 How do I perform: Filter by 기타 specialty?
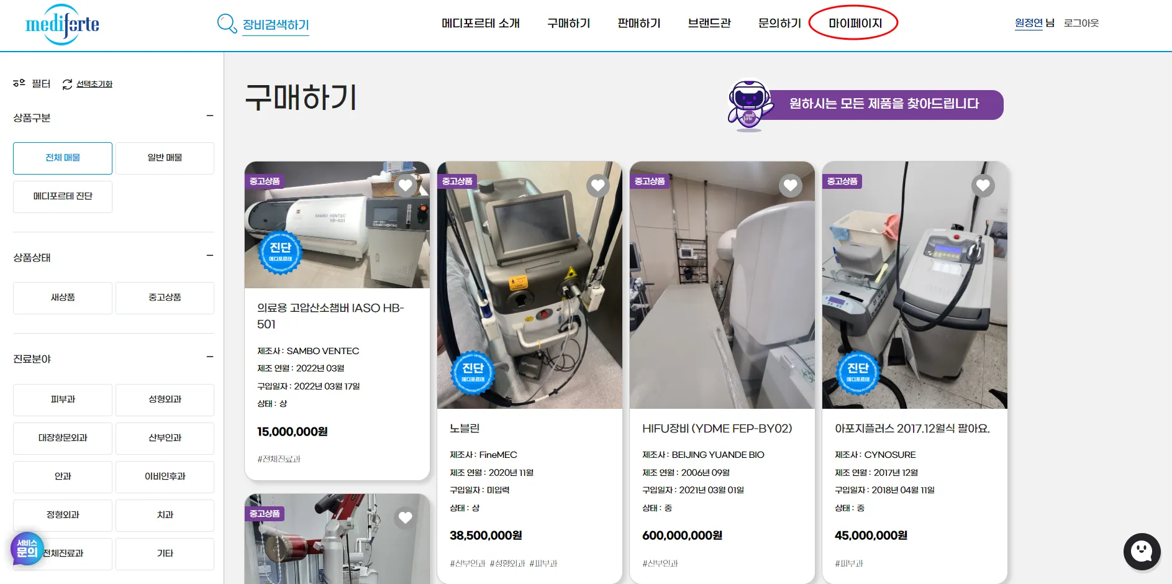(x=165, y=554)
